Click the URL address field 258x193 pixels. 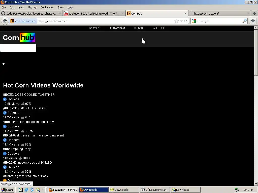(x=105, y=21)
